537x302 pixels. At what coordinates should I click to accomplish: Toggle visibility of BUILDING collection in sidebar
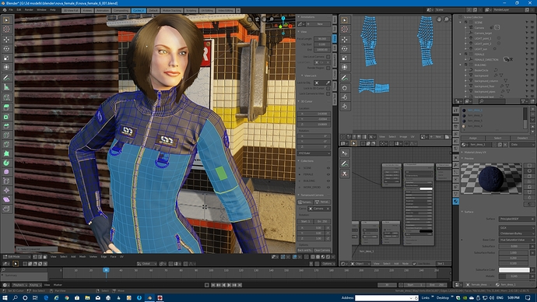pyautogui.click(x=328, y=181)
